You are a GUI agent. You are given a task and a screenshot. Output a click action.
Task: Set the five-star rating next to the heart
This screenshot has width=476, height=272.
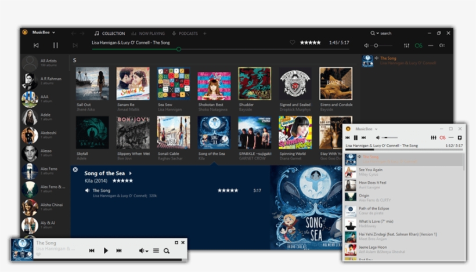point(310,42)
